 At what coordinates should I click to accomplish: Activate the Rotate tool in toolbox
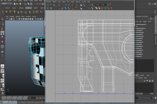[x=2, y=37]
